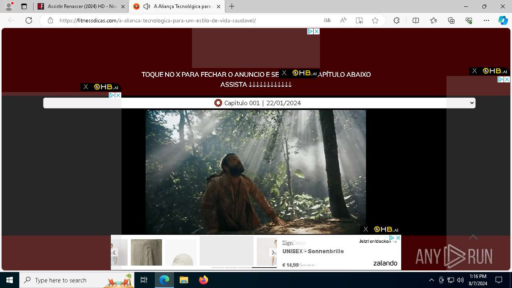Click the Jetzt entdecken link
This screenshot has width=512, height=288.
click(378, 241)
